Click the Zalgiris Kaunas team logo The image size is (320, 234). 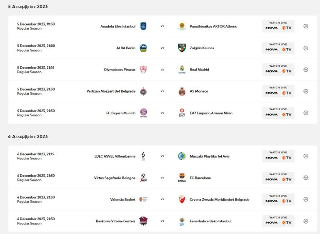182,48
